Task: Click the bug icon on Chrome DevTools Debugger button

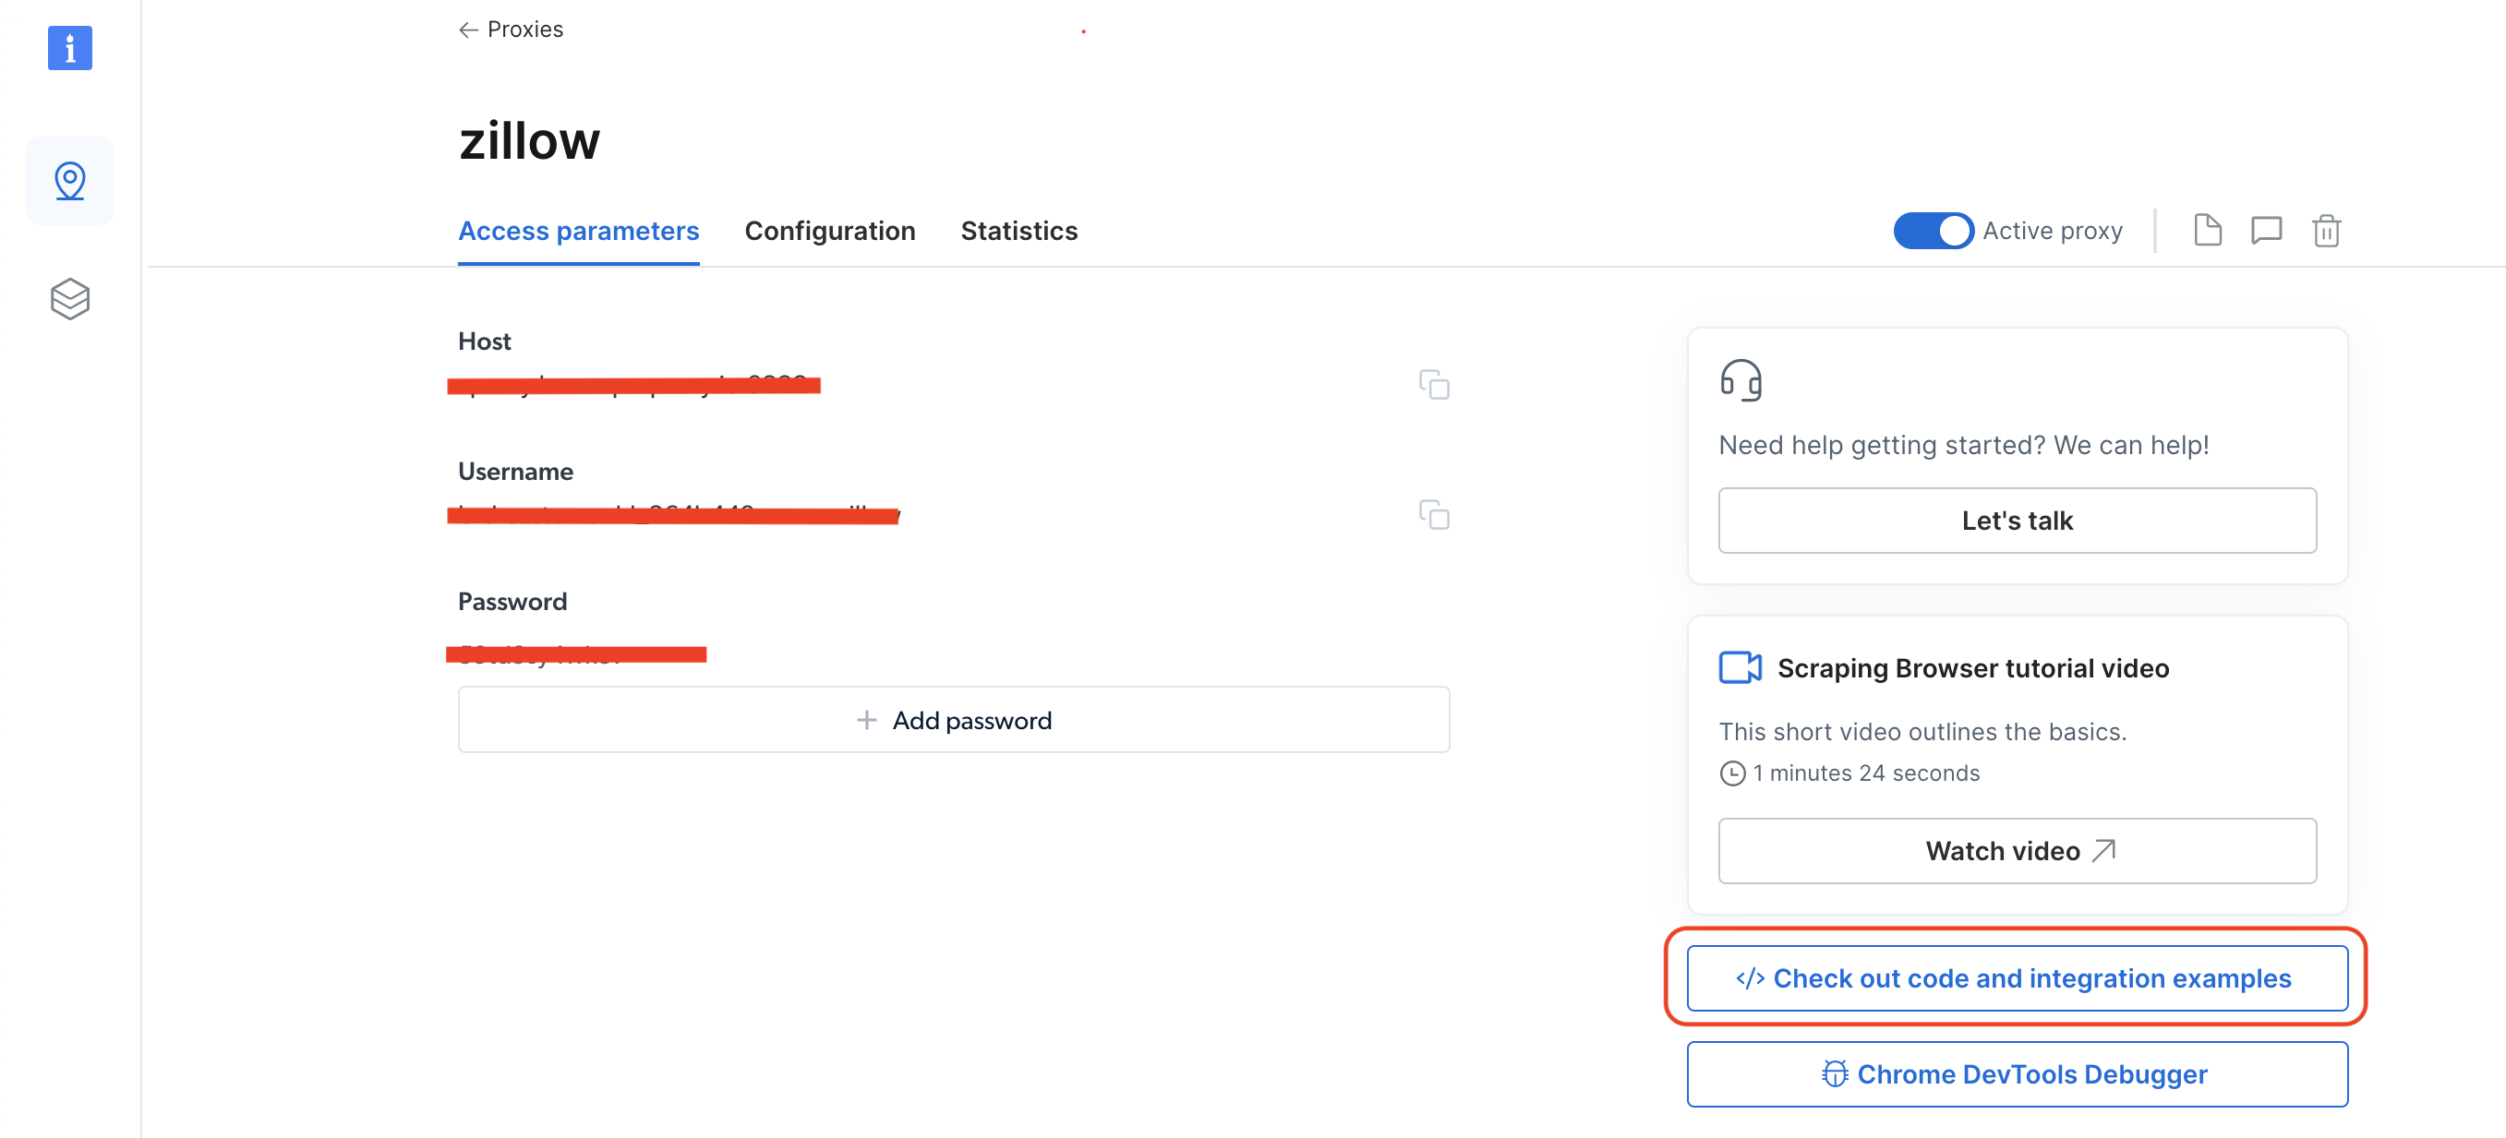Action: 1835,1073
